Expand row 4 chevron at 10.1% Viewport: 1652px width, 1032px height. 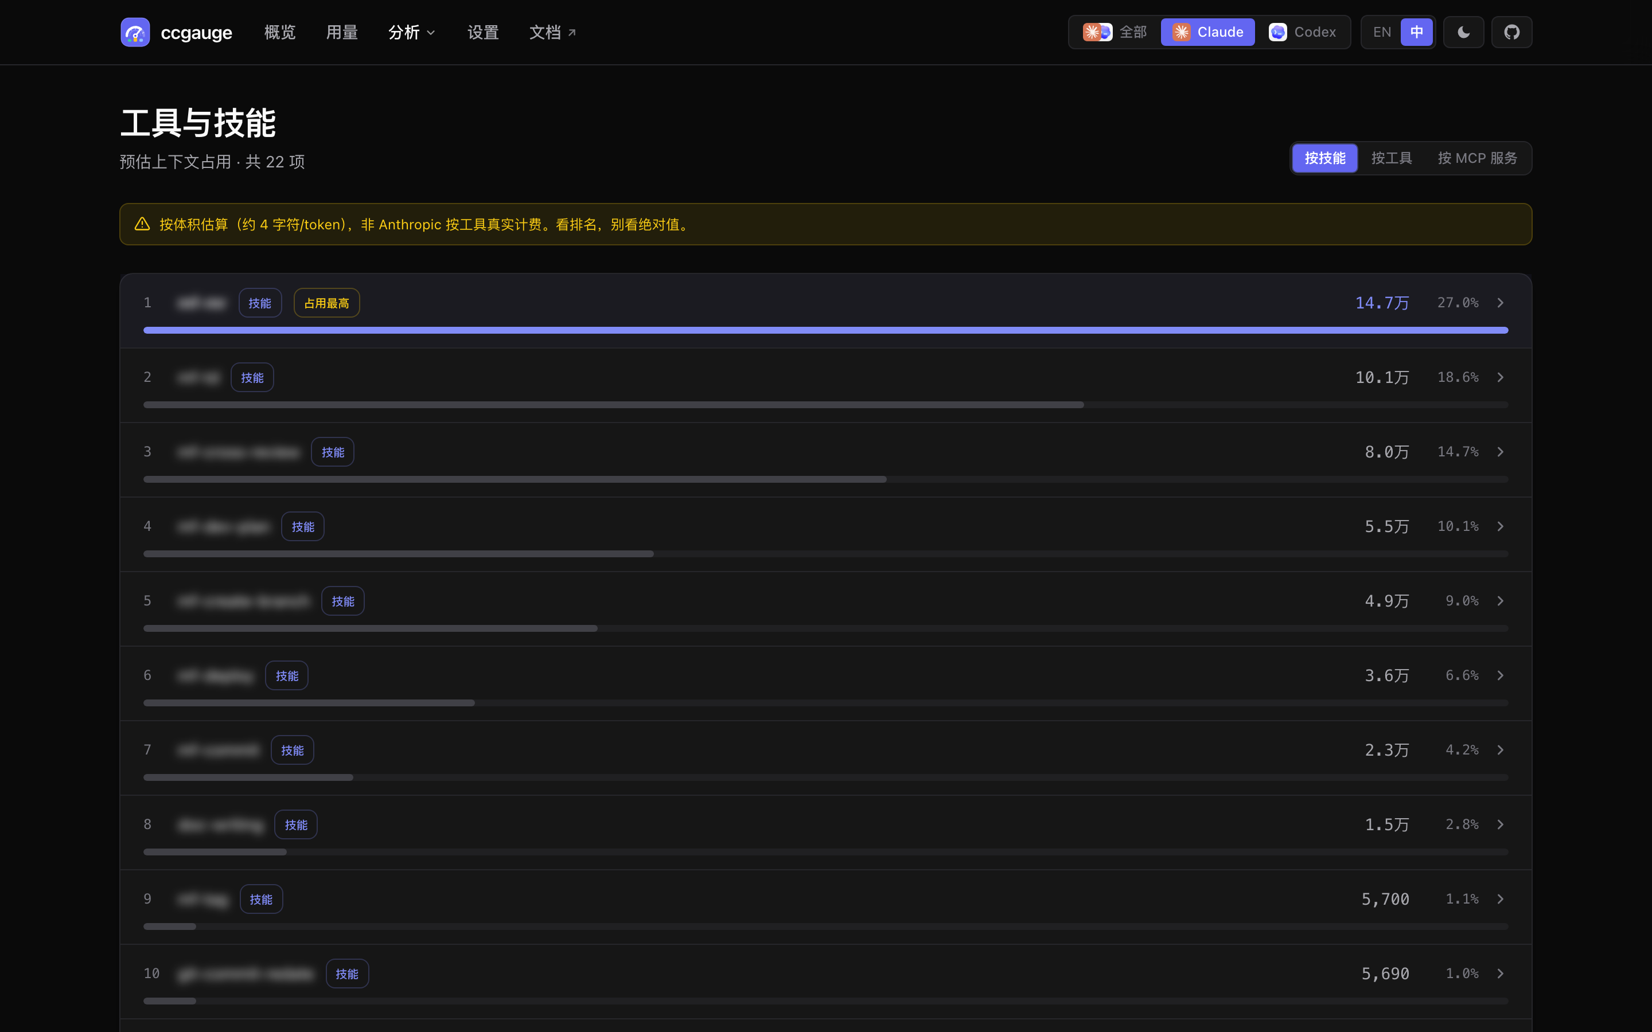pyautogui.click(x=1501, y=526)
